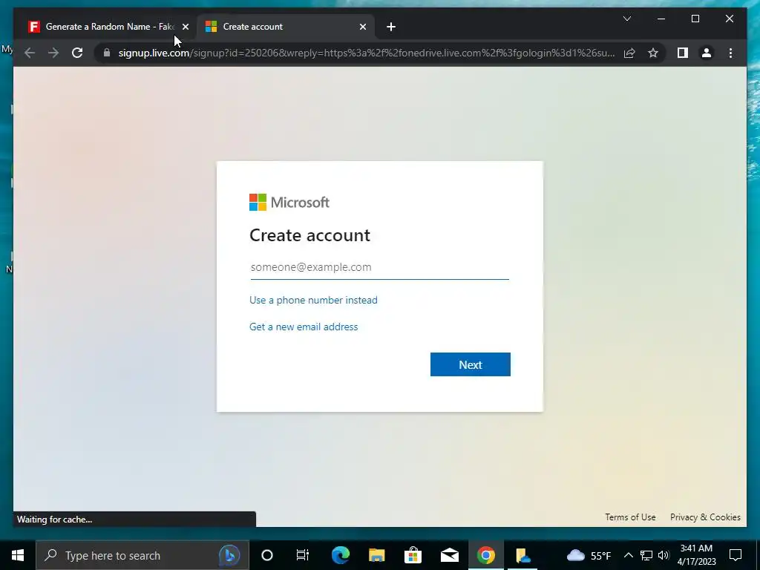Open the Windows Start menu
760x570 pixels.
click(x=18, y=555)
